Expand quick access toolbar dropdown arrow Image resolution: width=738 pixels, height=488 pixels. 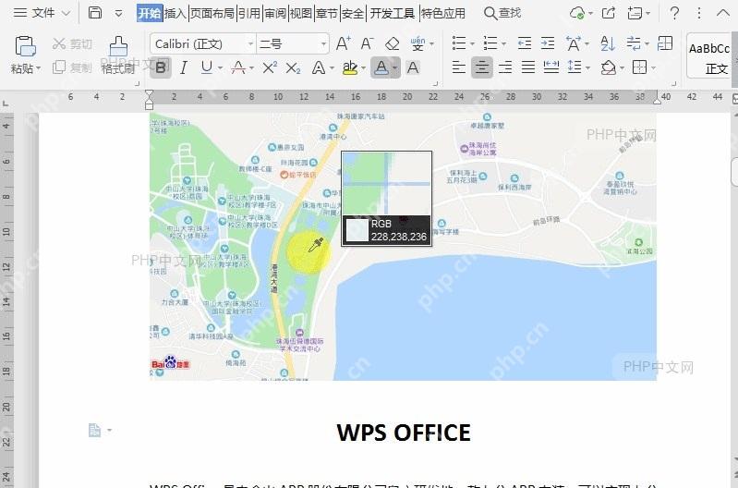coord(118,13)
